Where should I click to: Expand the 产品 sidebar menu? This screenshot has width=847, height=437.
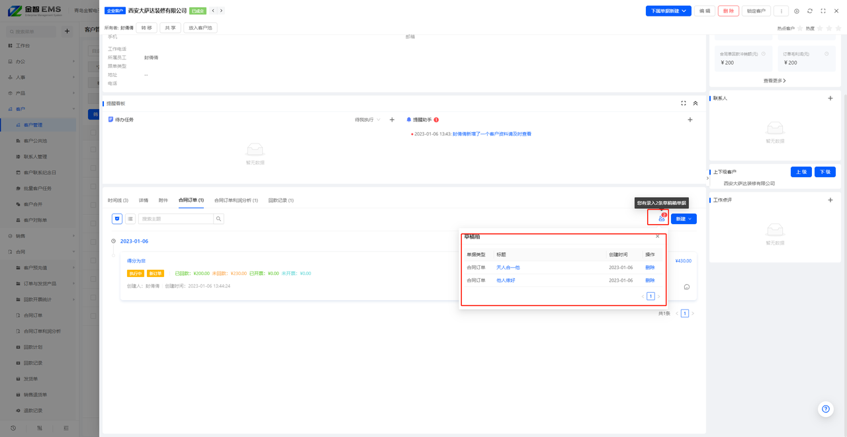click(x=40, y=93)
